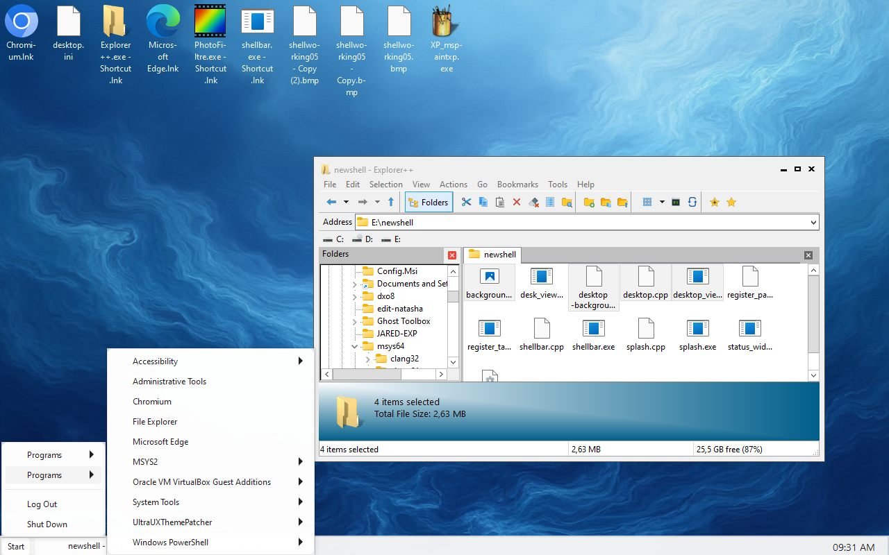The image size is (889, 555).
Task: Select the shellbar.exe file thumbnail
Action: (x=594, y=332)
